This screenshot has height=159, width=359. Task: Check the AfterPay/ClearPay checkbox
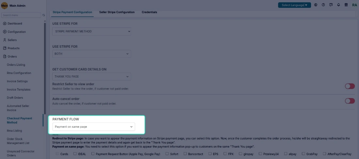coord(324,154)
